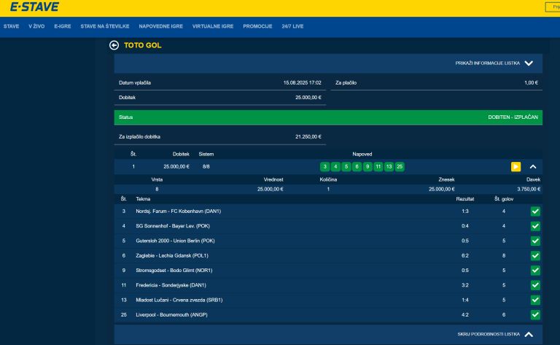Image resolution: width=560 pixels, height=345 pixels.
Task: Click Nordsj. Farum - FC Kobenhavn match name
Action: 178,212
